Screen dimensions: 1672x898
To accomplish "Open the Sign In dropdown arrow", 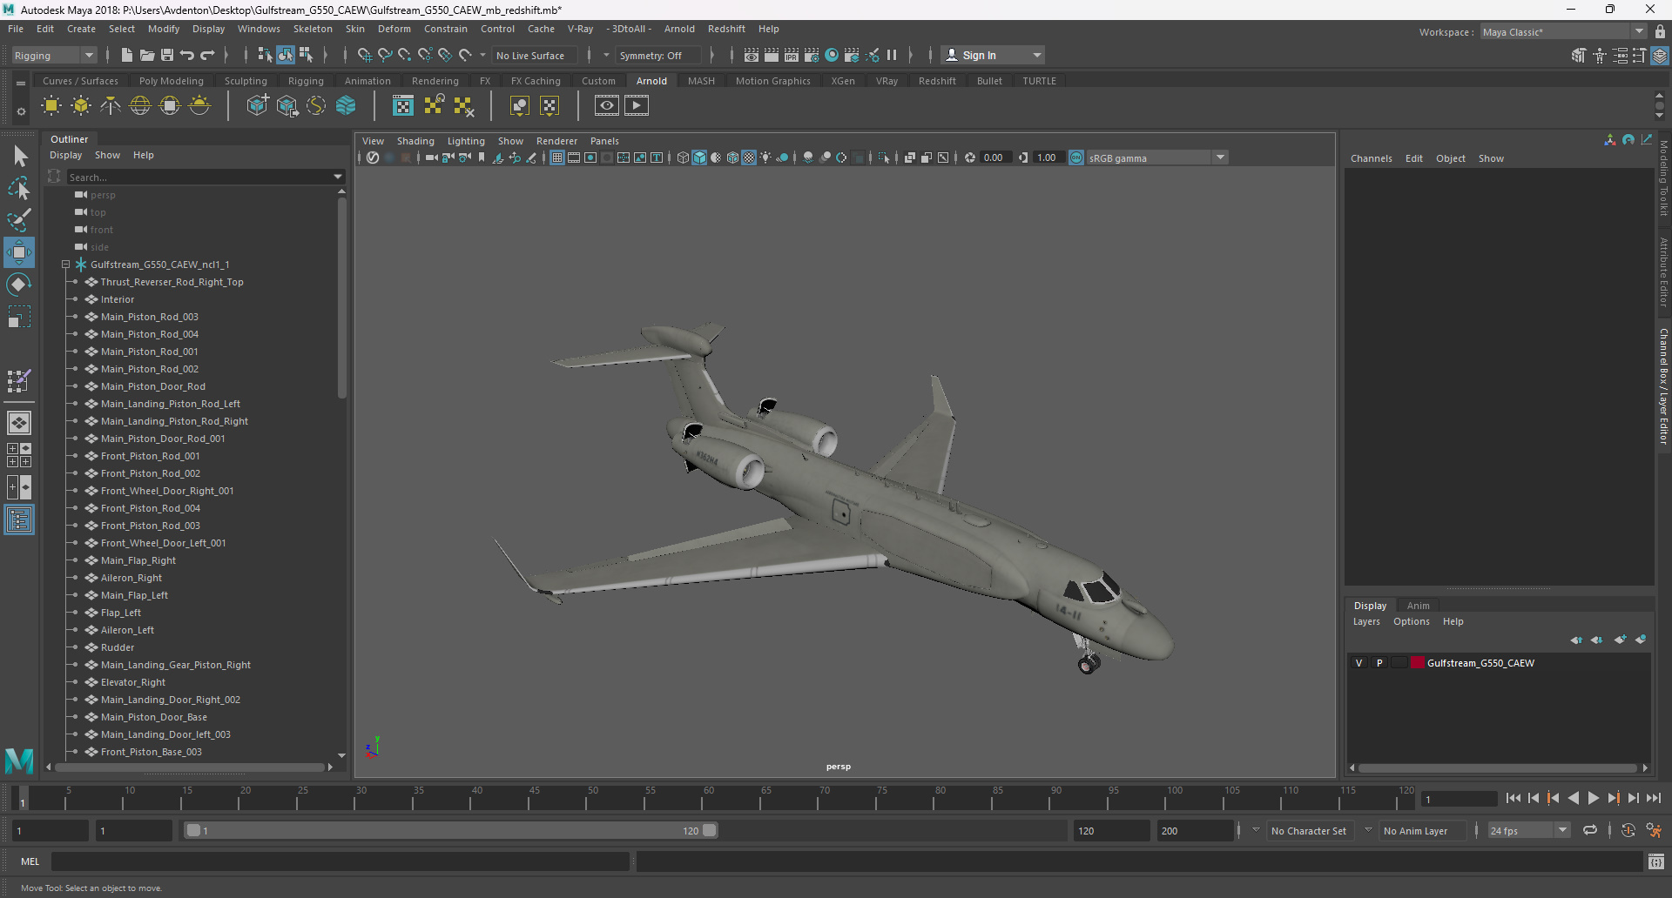I will coord(1036,55).
